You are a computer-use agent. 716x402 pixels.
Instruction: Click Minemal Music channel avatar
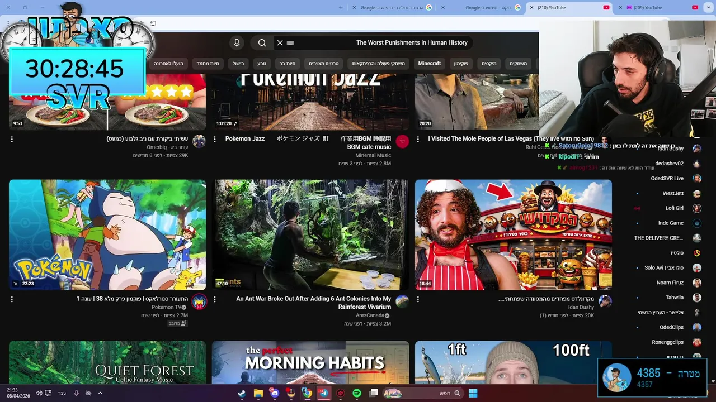click(x=402, y=141)
